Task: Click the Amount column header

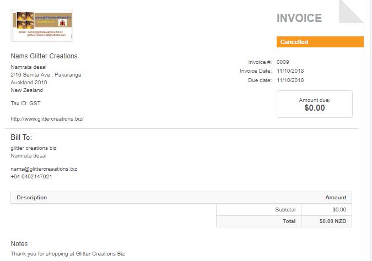Action: pos(336,198)
